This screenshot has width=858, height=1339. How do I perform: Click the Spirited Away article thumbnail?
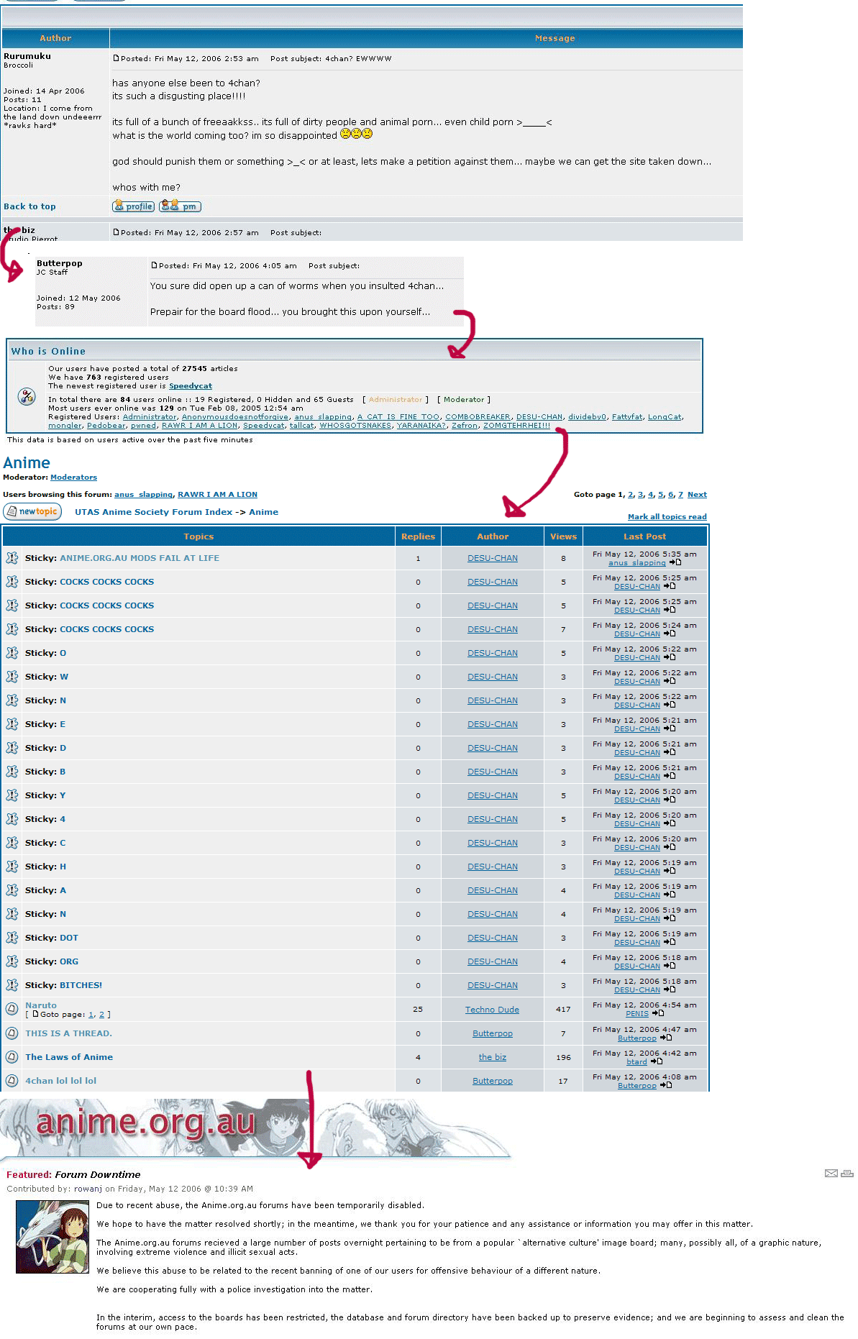pyautogui.click(x=53, y=1237)
